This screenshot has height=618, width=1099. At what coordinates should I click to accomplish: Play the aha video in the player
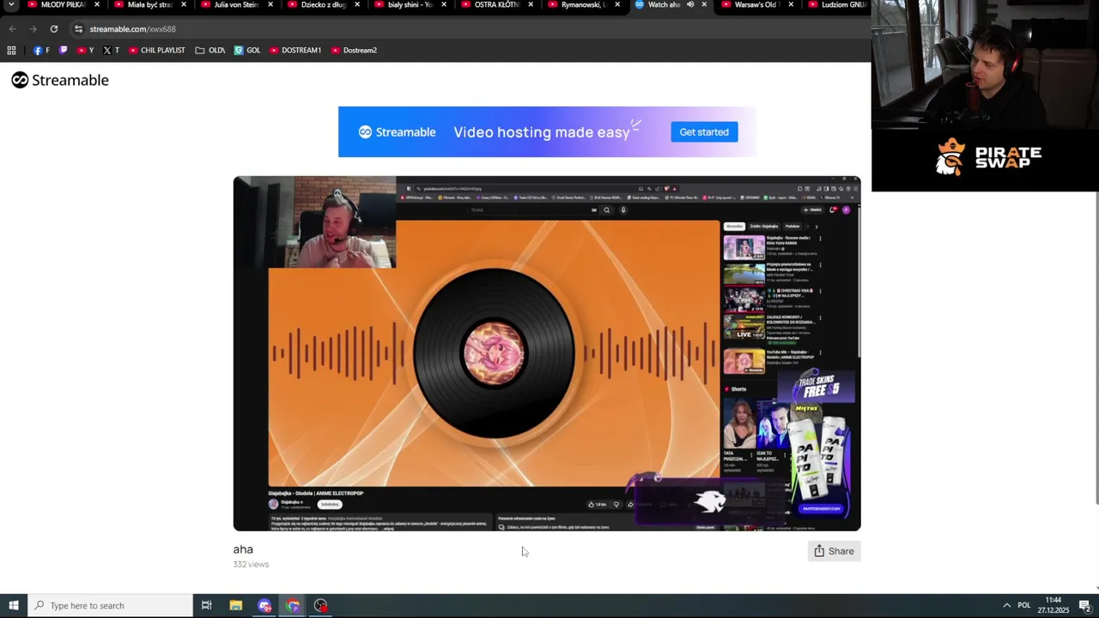point(547,354)
